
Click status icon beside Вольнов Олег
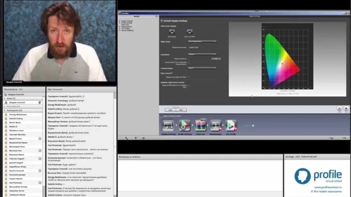40,150
